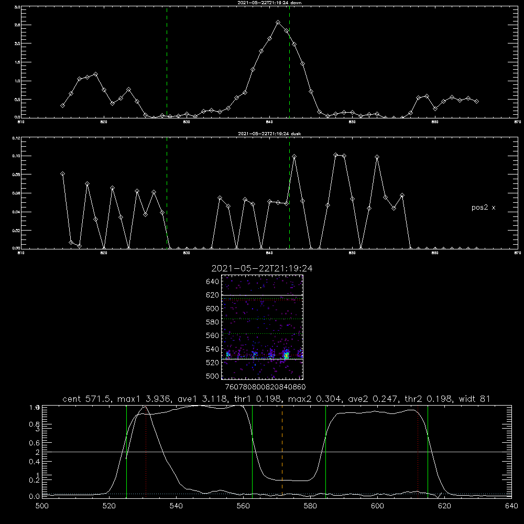Click the red dotted line near 612 in bottom plot
The width and height of the screenshot is (524, 524).
click(x=418, y=451)
